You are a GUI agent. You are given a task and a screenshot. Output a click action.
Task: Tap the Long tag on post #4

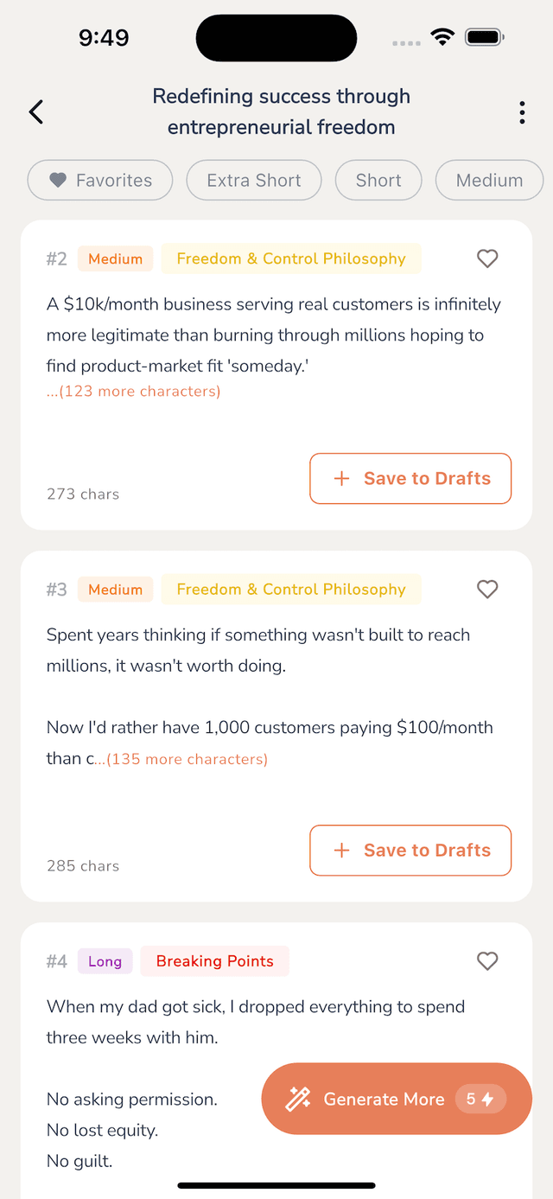pos(105,961)
